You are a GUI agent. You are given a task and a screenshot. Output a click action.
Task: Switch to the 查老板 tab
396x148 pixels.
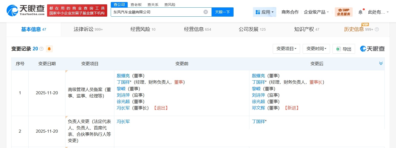136,4
